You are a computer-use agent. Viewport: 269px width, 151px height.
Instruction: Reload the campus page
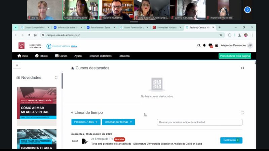pyautogui.click(x=29, y=35)
